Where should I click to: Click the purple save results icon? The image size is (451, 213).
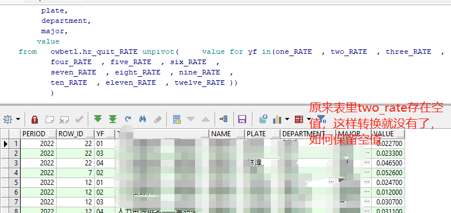(x=242, y=119)
